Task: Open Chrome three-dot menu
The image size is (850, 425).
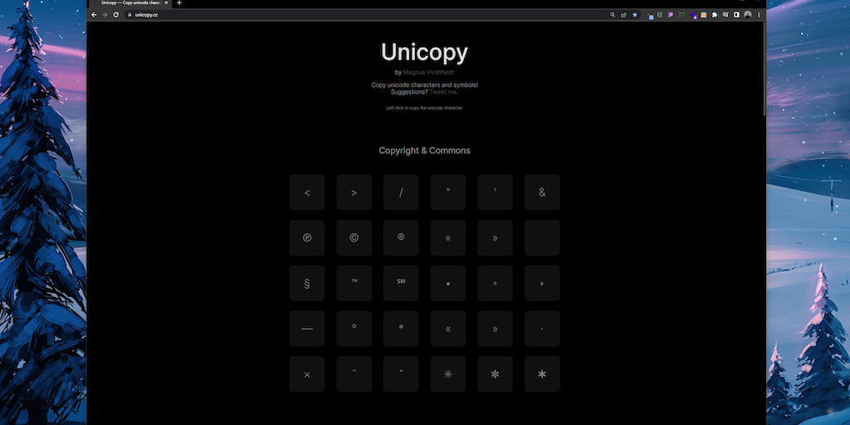Action: (x=759, y=15)
